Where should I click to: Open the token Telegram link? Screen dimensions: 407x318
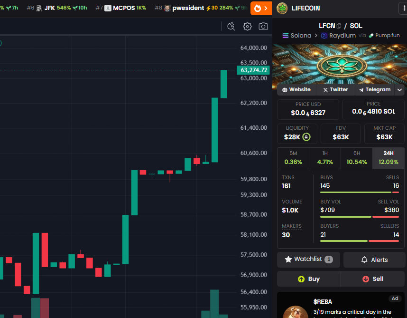(x=375, y=90)
